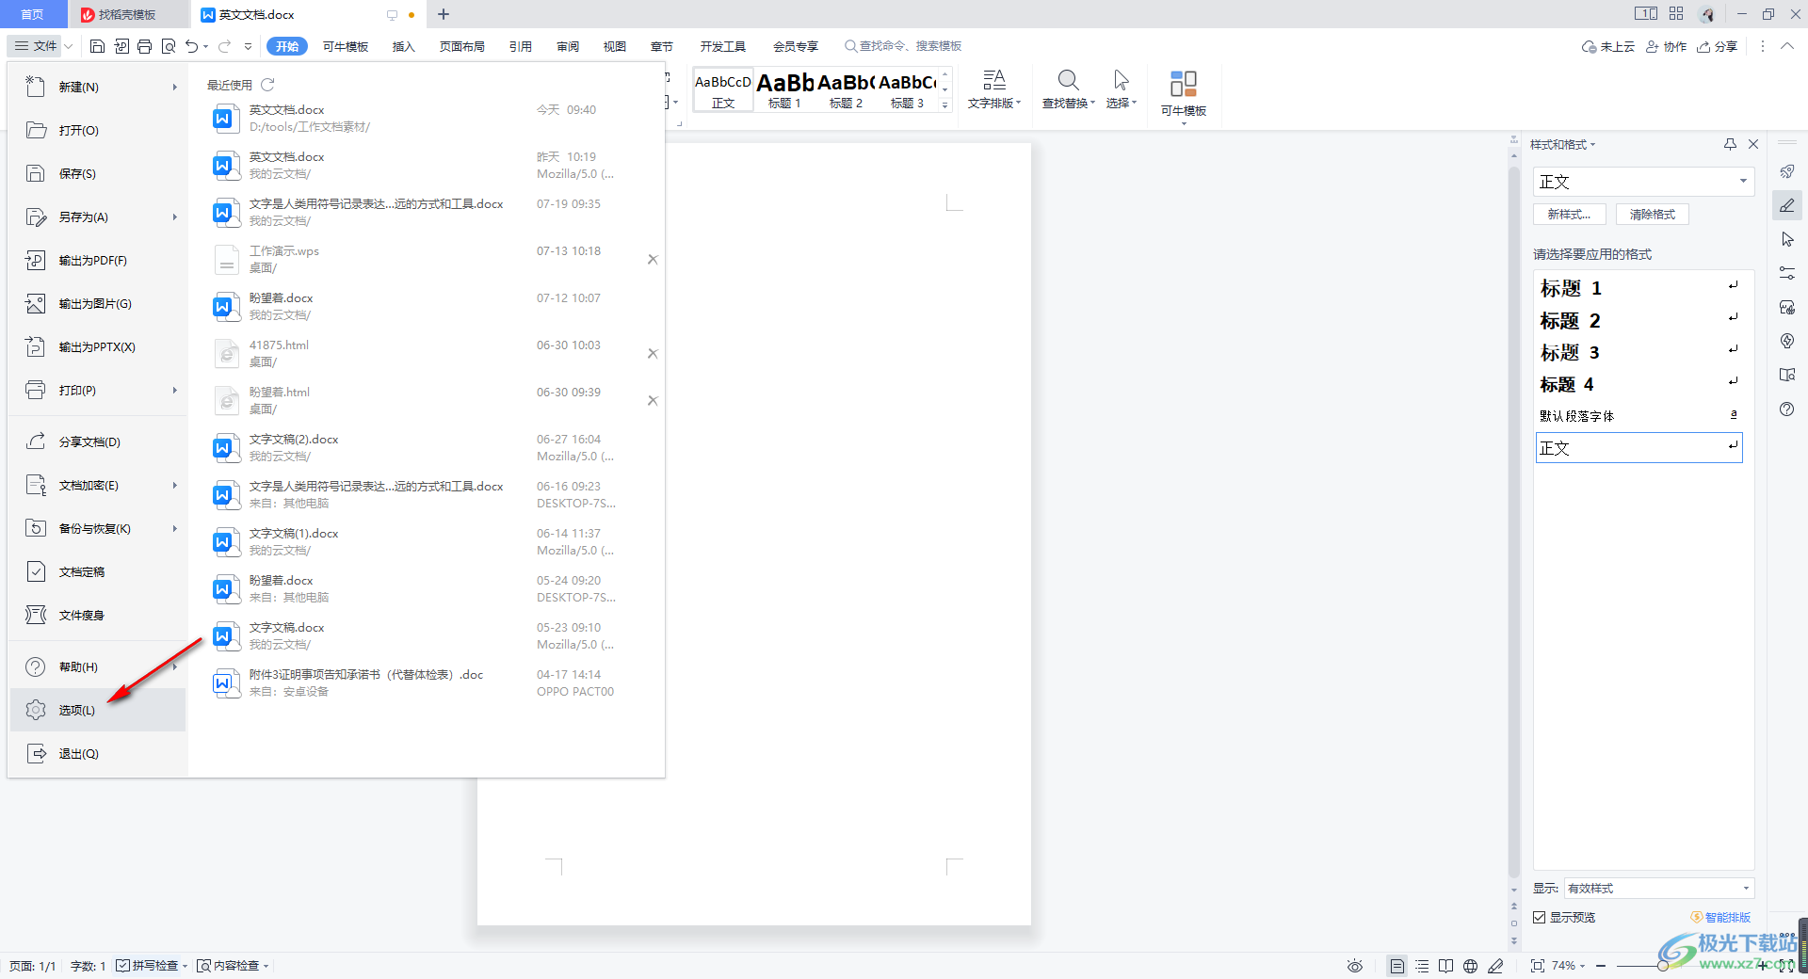Screen dimensions: 1808x979
Task: Pin the Styles and Formatting panel
Action: click(x=1730, y=144)
